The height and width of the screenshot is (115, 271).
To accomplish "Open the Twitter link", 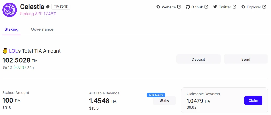I will coord(225,7).
